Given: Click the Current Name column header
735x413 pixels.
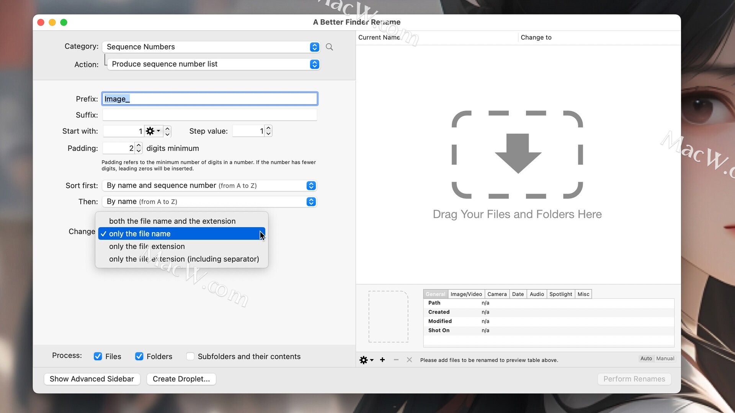Looking at the screenshot, I should [437, 37].
